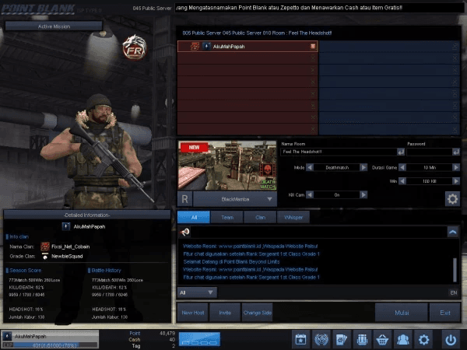Viewport: 467px width, 350px height.
Task: Click the blue player card in bottom bar
Action: (199, 339)
